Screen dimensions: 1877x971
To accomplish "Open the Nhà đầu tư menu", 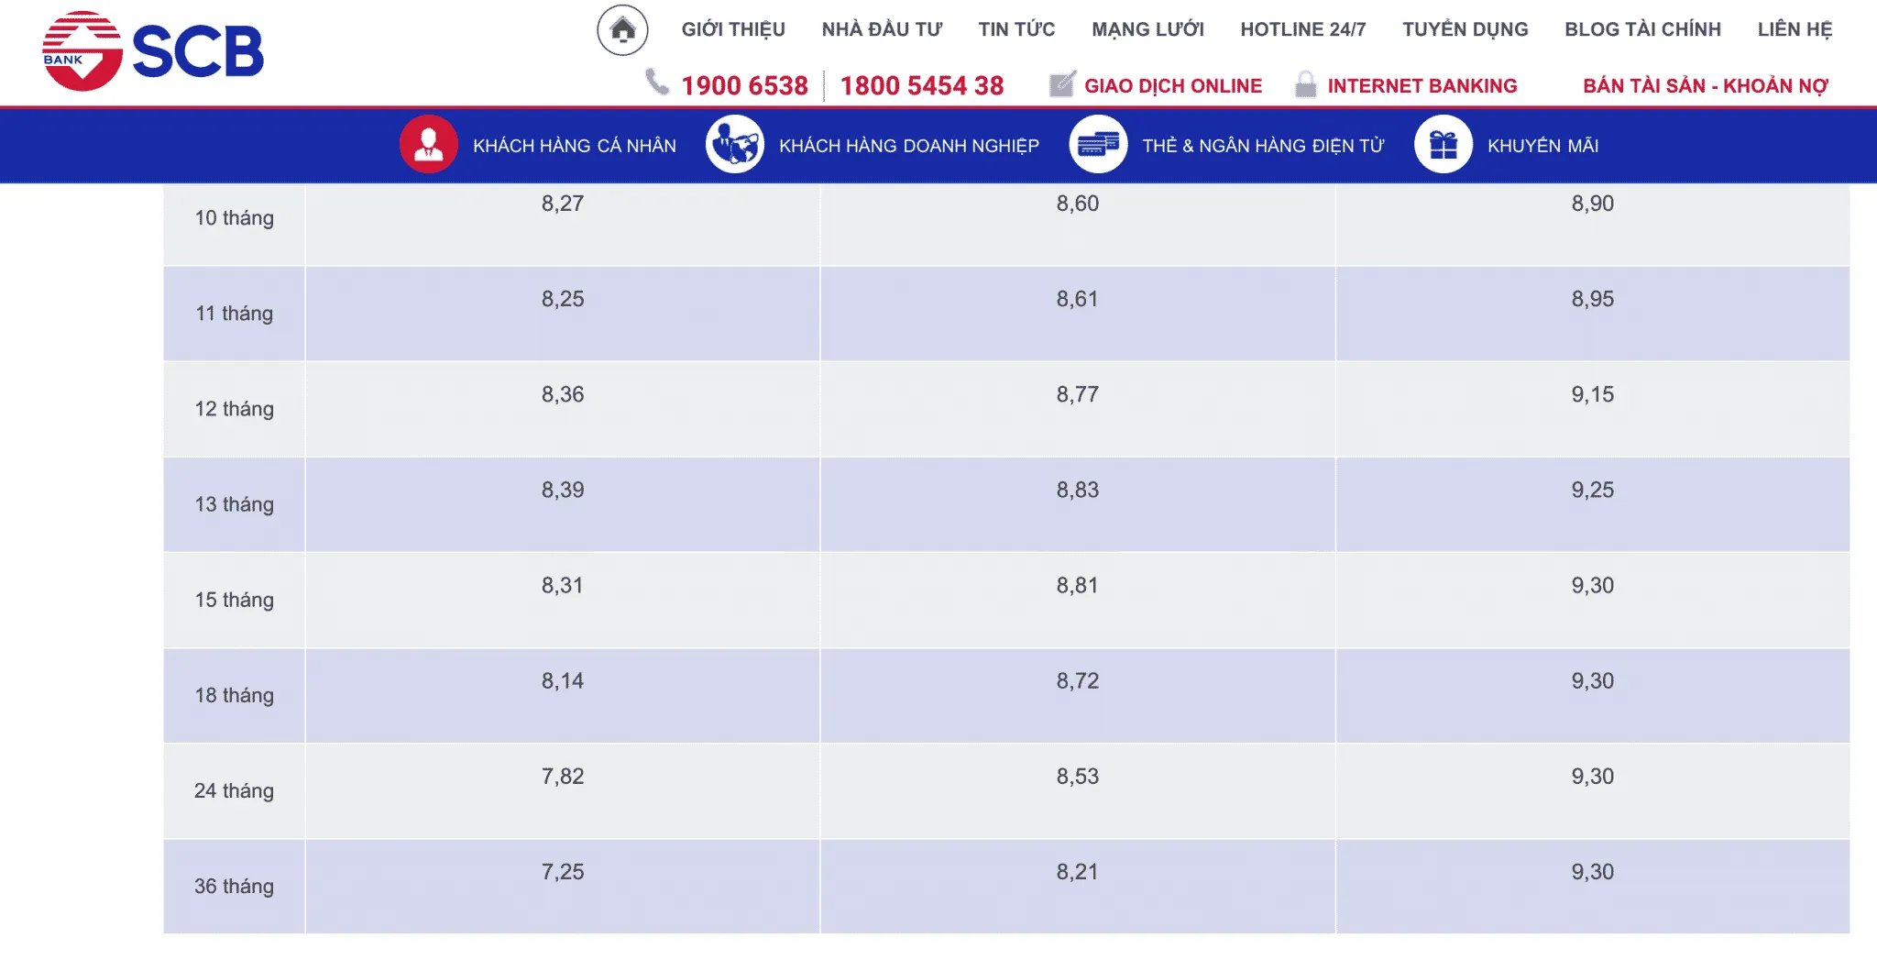I will (x=882, y=29).
